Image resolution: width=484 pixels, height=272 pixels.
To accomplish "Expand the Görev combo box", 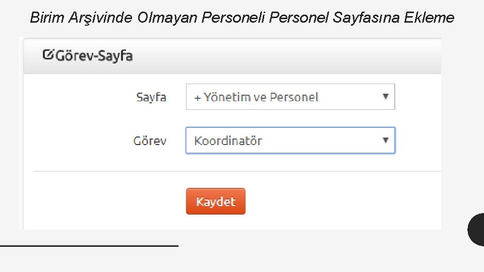I will 290,140.
